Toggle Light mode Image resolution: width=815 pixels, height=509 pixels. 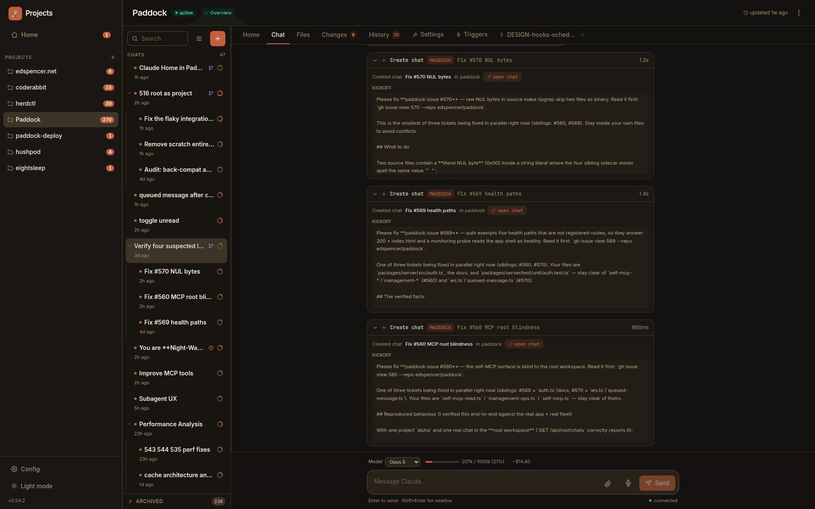pyautogui.click(x=32, y=486)
